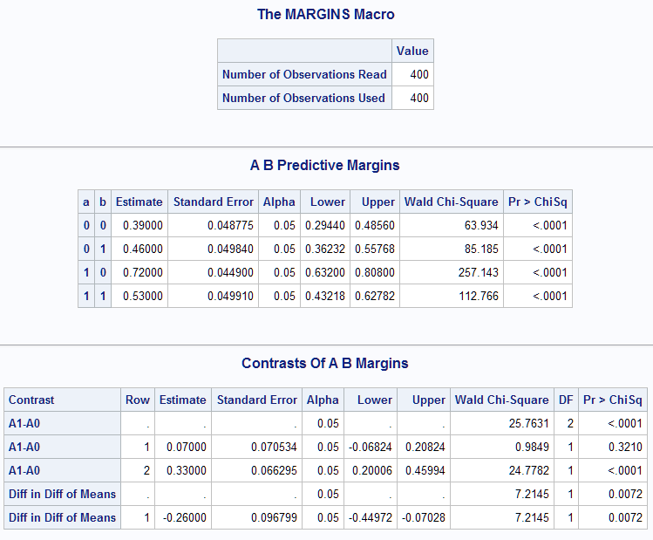Click standard error value 0.049840
Image resolution: width=653 pixels, height=540 pixels.
230,249
